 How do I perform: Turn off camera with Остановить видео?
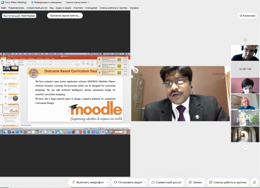click(128, 182)
